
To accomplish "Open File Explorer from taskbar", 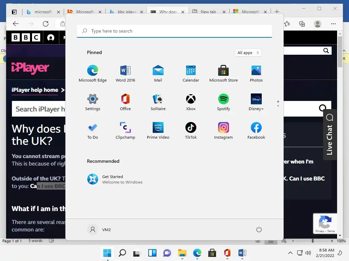I will pyautogui.click(x=182, y=253).
